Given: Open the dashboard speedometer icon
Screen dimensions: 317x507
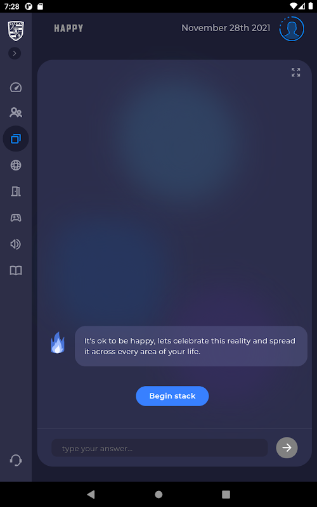Looking at the screenshot, I should click(16, 87).
